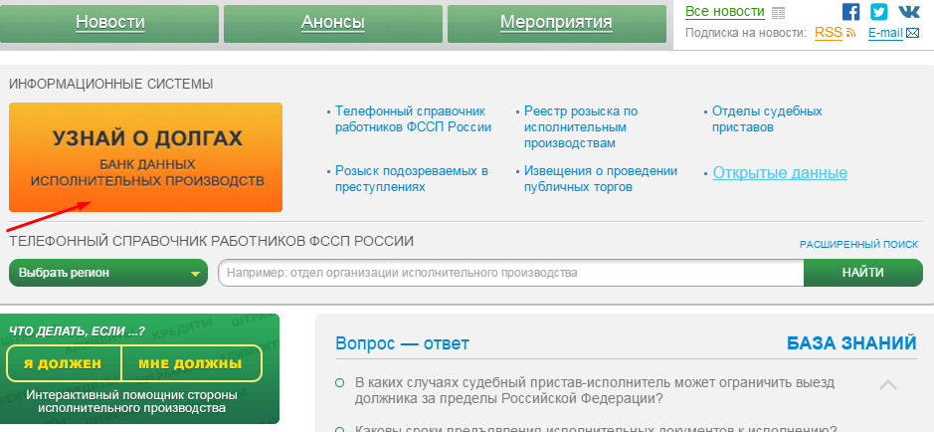934x432 pixels.
Task: Select the МНЕ ДОЛЖНЫ button
Action: (x=190, y=363)
